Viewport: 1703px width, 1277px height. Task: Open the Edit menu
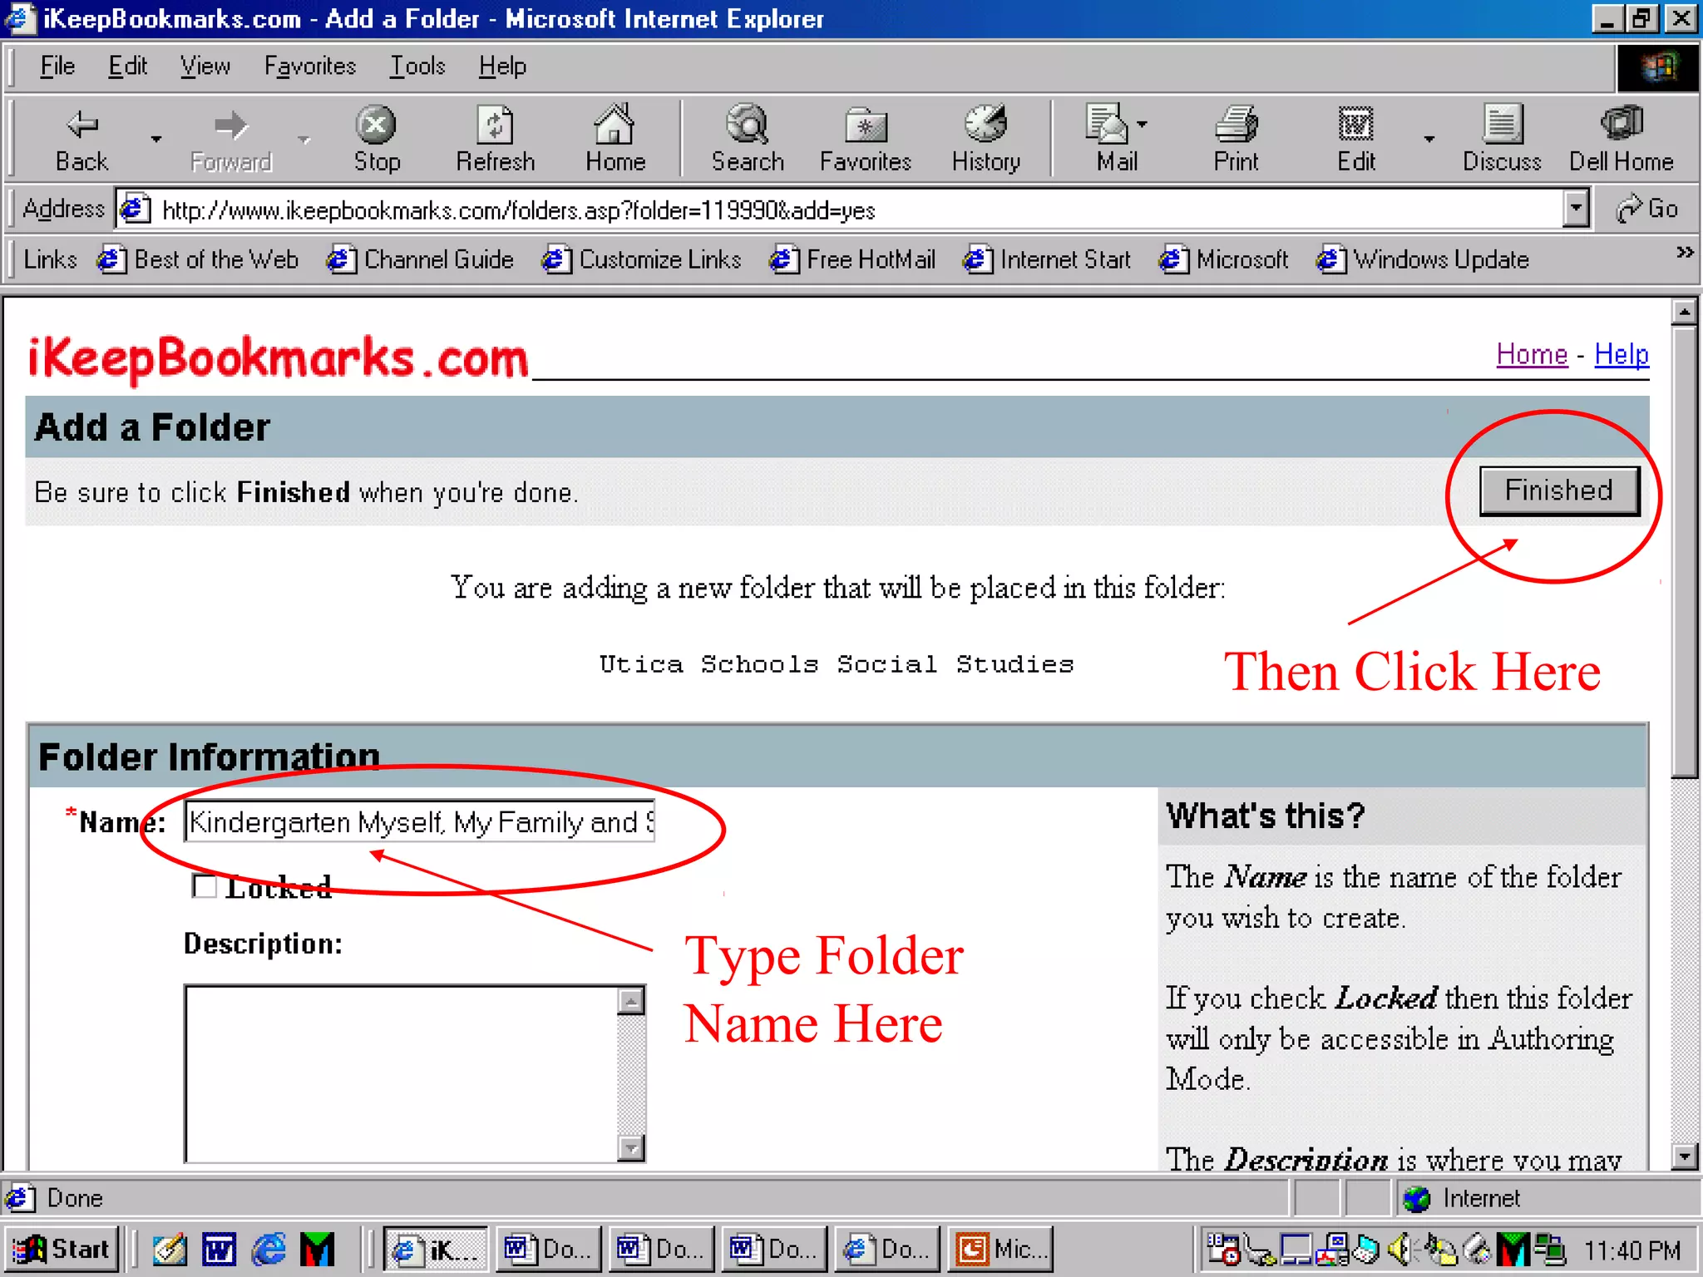click(x=127, y=66)
